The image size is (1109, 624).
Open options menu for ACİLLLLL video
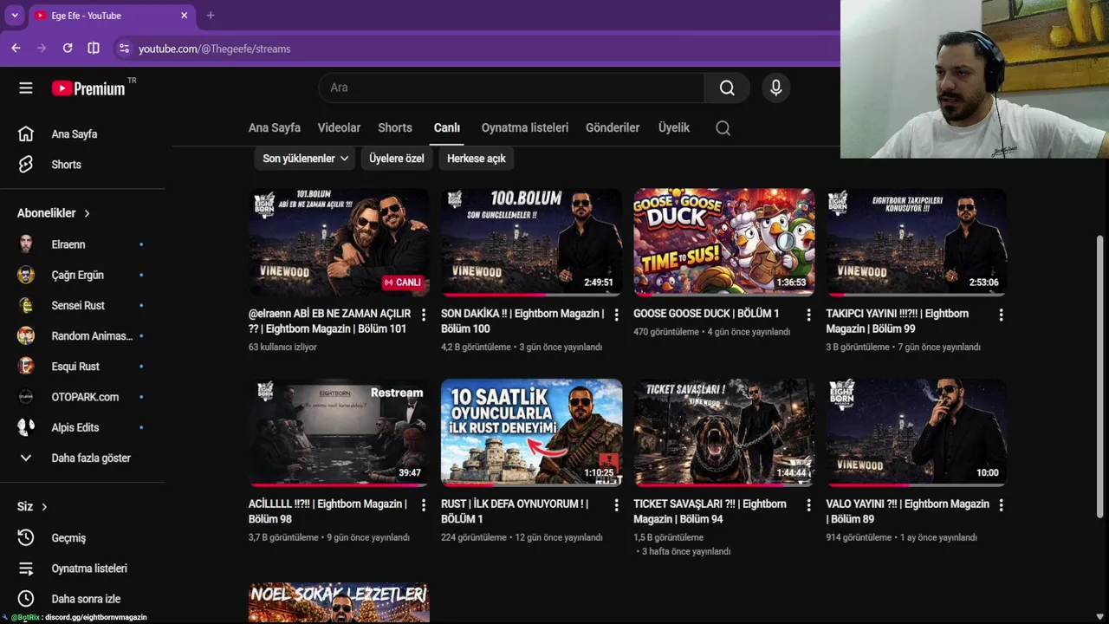point(424,504)
